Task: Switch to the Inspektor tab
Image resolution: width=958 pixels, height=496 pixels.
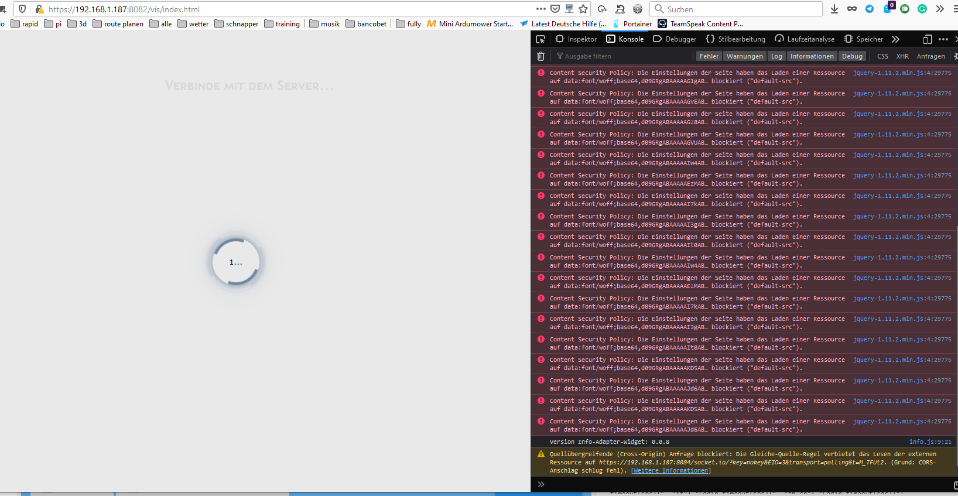Action: point(576,39)
